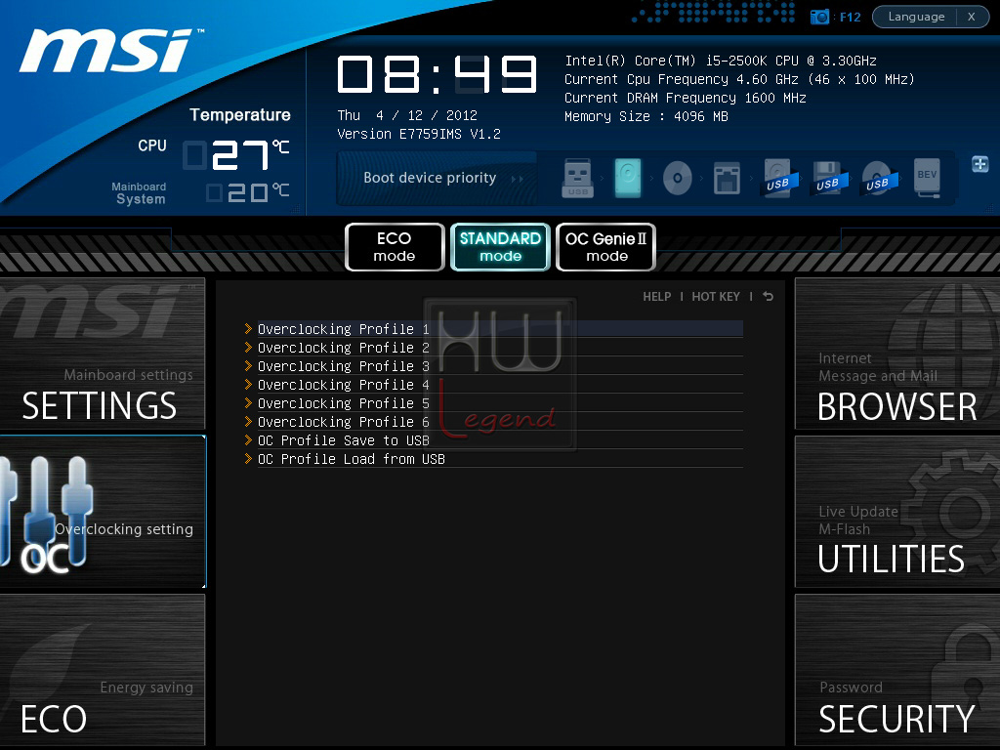Screen dimensions: 1000x750
Task: Open the SECURITY password panel
Action: [x=897, y=670]
